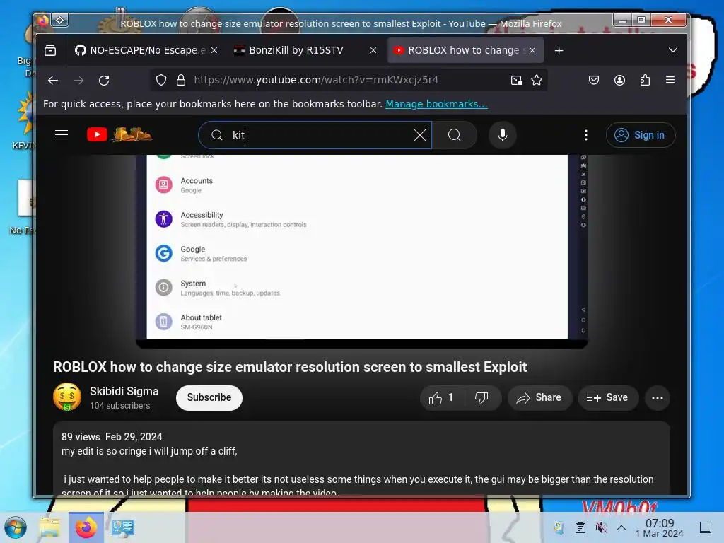Image resolution: width=724 pixels, height=543 pixels.
Task: Open clipboard tray icon
Action: 580,527
